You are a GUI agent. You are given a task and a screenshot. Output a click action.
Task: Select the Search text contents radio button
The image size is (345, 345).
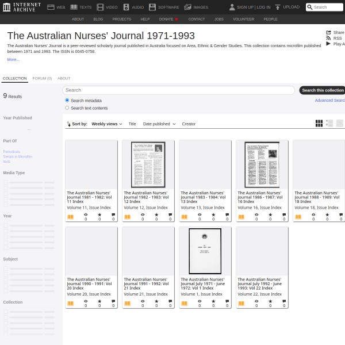(x=67, y=108)
